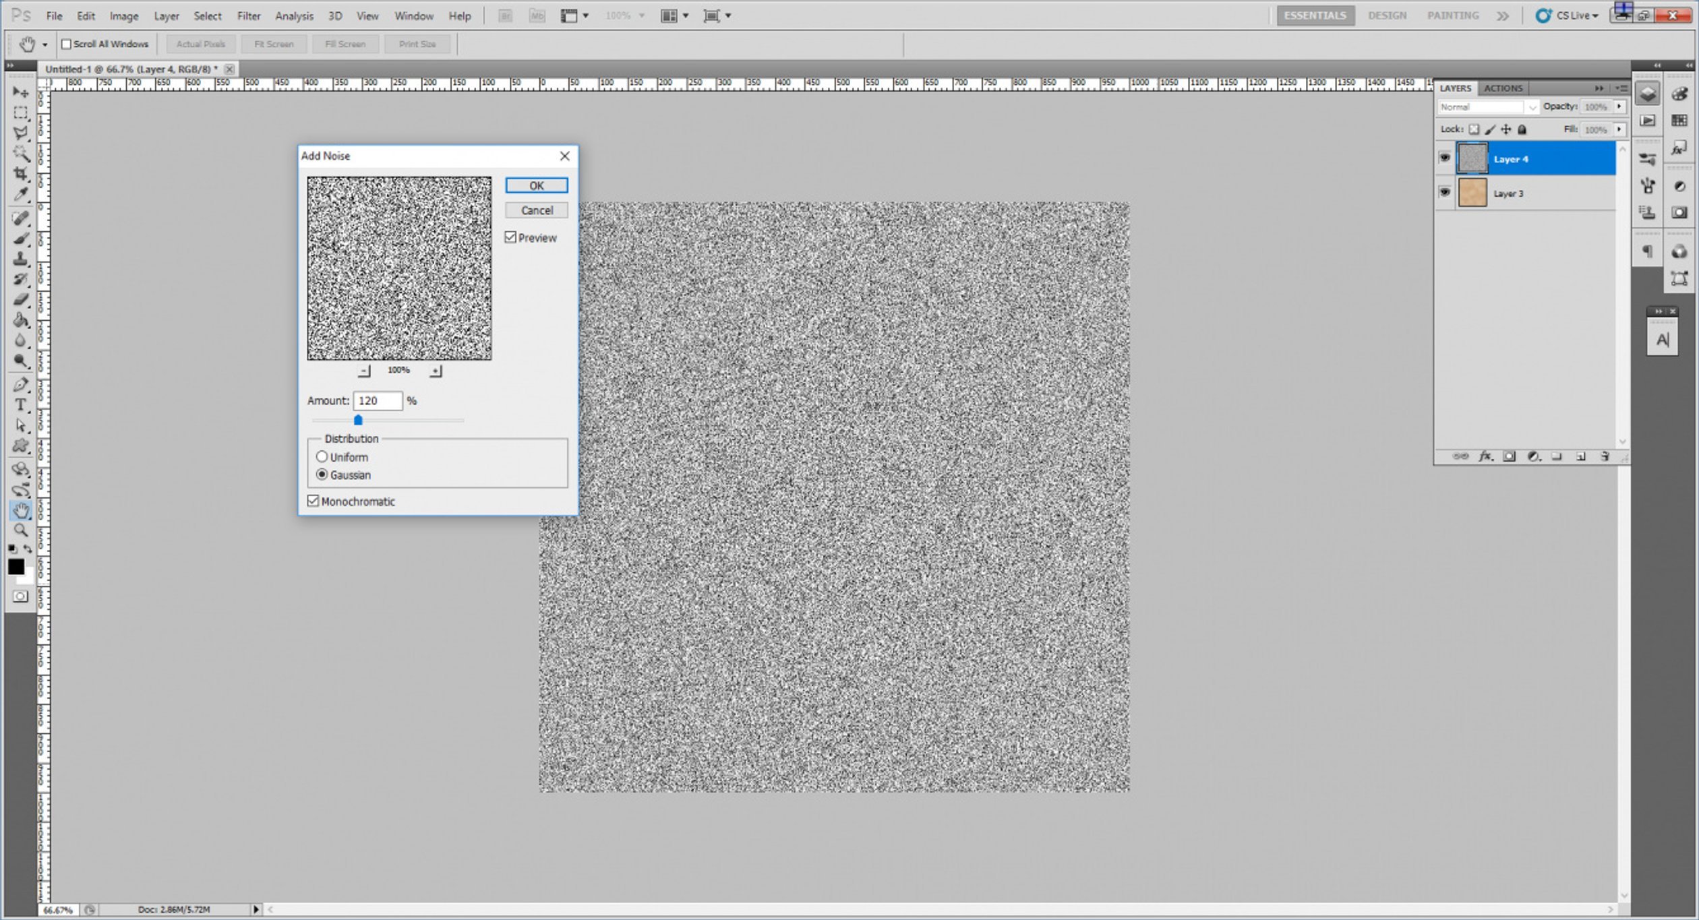Switch to the Actions tab
This screenshot has height=920, width=1699.
(x=1503, y=88)
